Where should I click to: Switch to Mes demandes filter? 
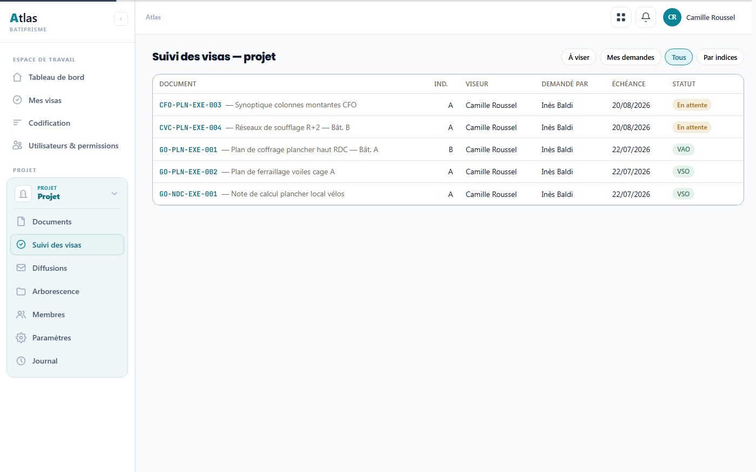630,57
